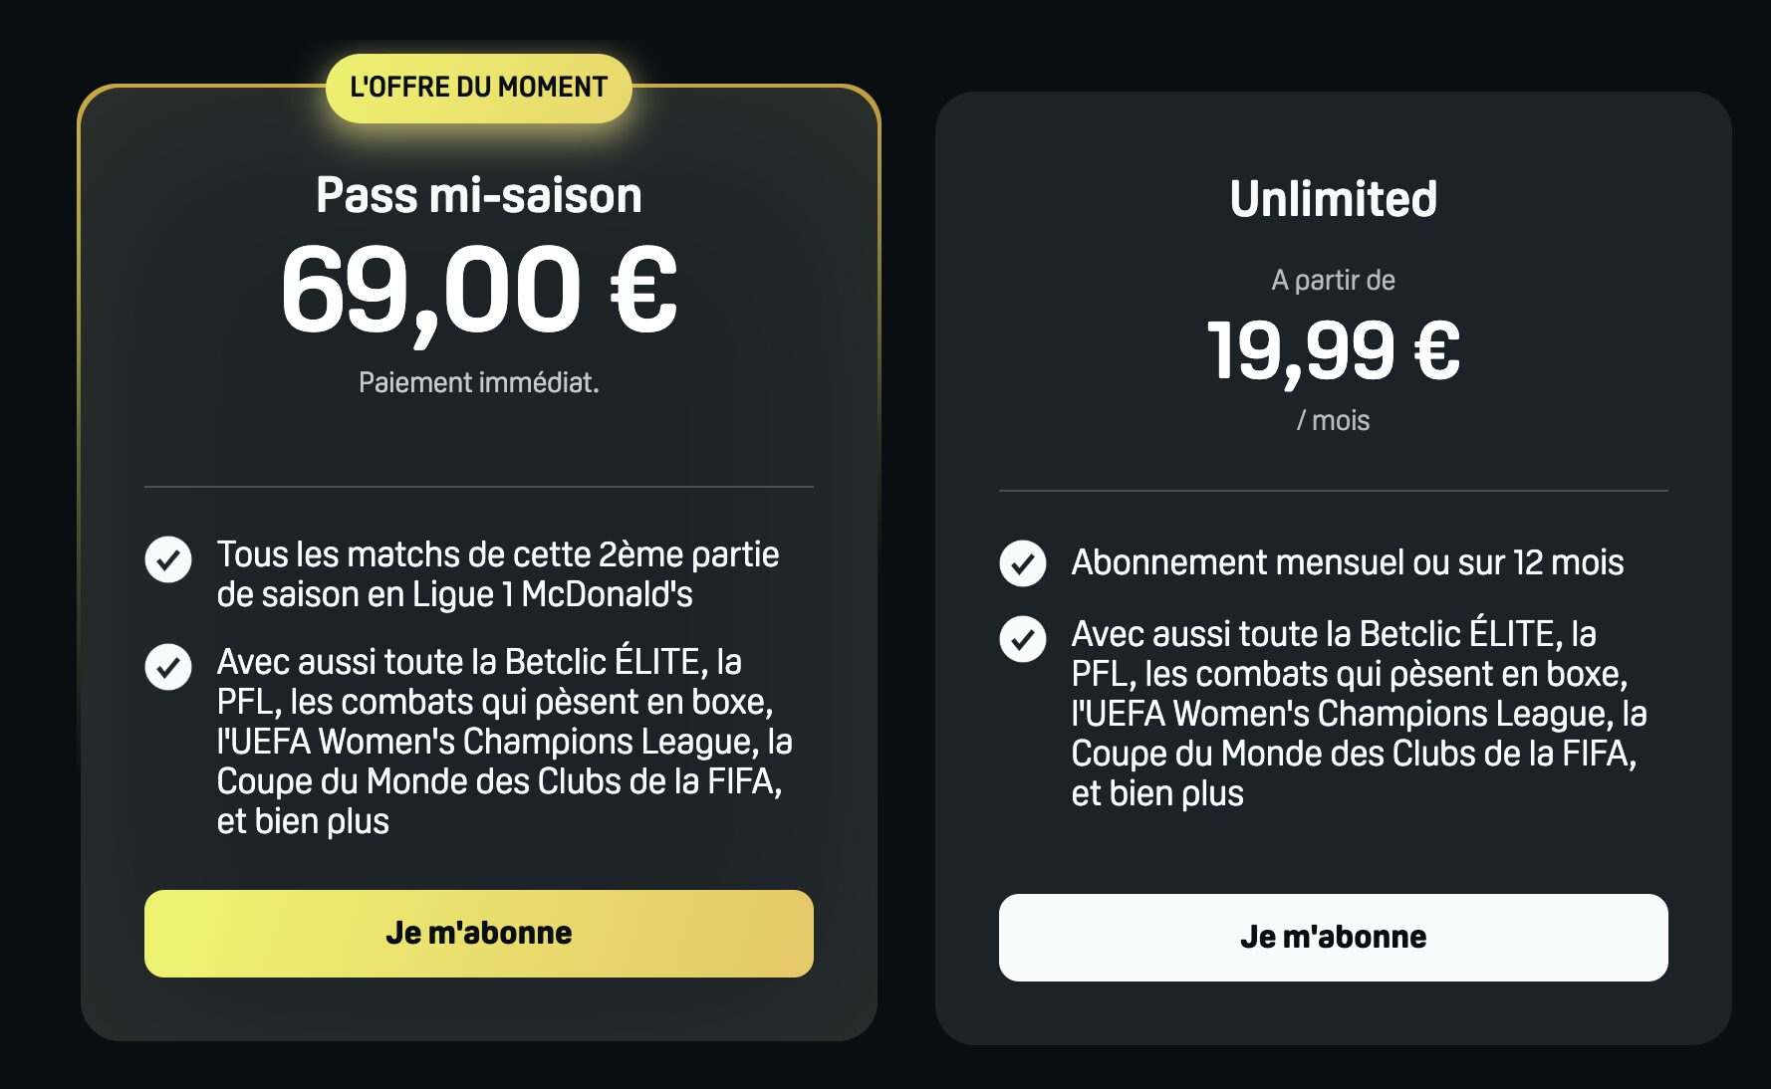Click Abonnement mensuel ou sur 12 mois text
The image size is (1771, 1089).
pos(1348,562)
